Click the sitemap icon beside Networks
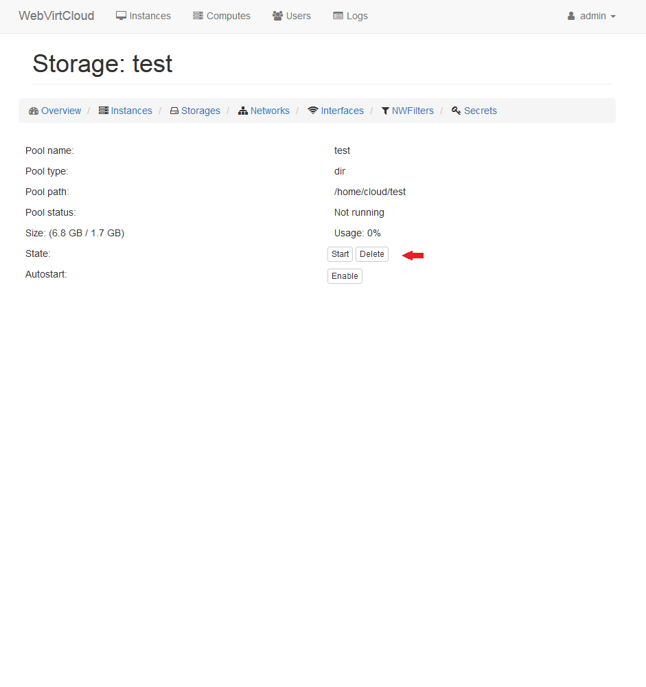The width and height of the screenshot is (646, 687). 243,111
